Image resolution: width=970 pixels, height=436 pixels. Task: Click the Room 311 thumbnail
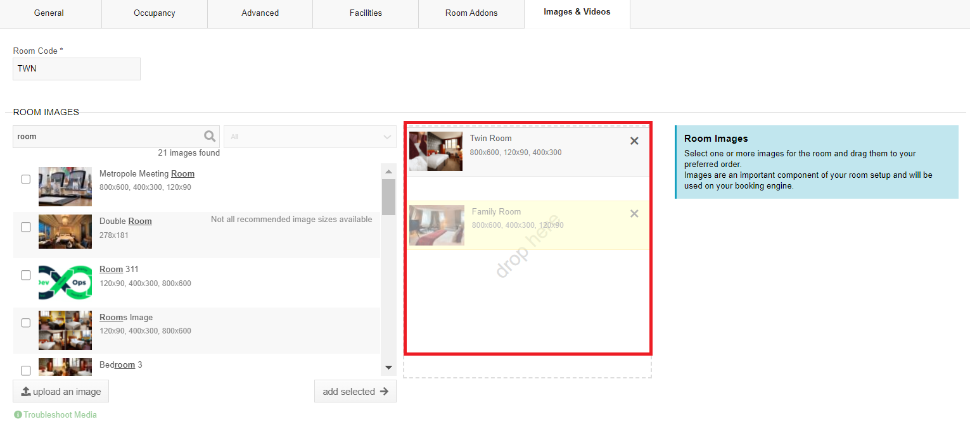tap(65, 282)
